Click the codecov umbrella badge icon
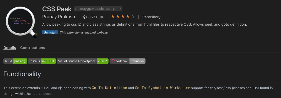281x98 pixels. [x=113, y=61]
